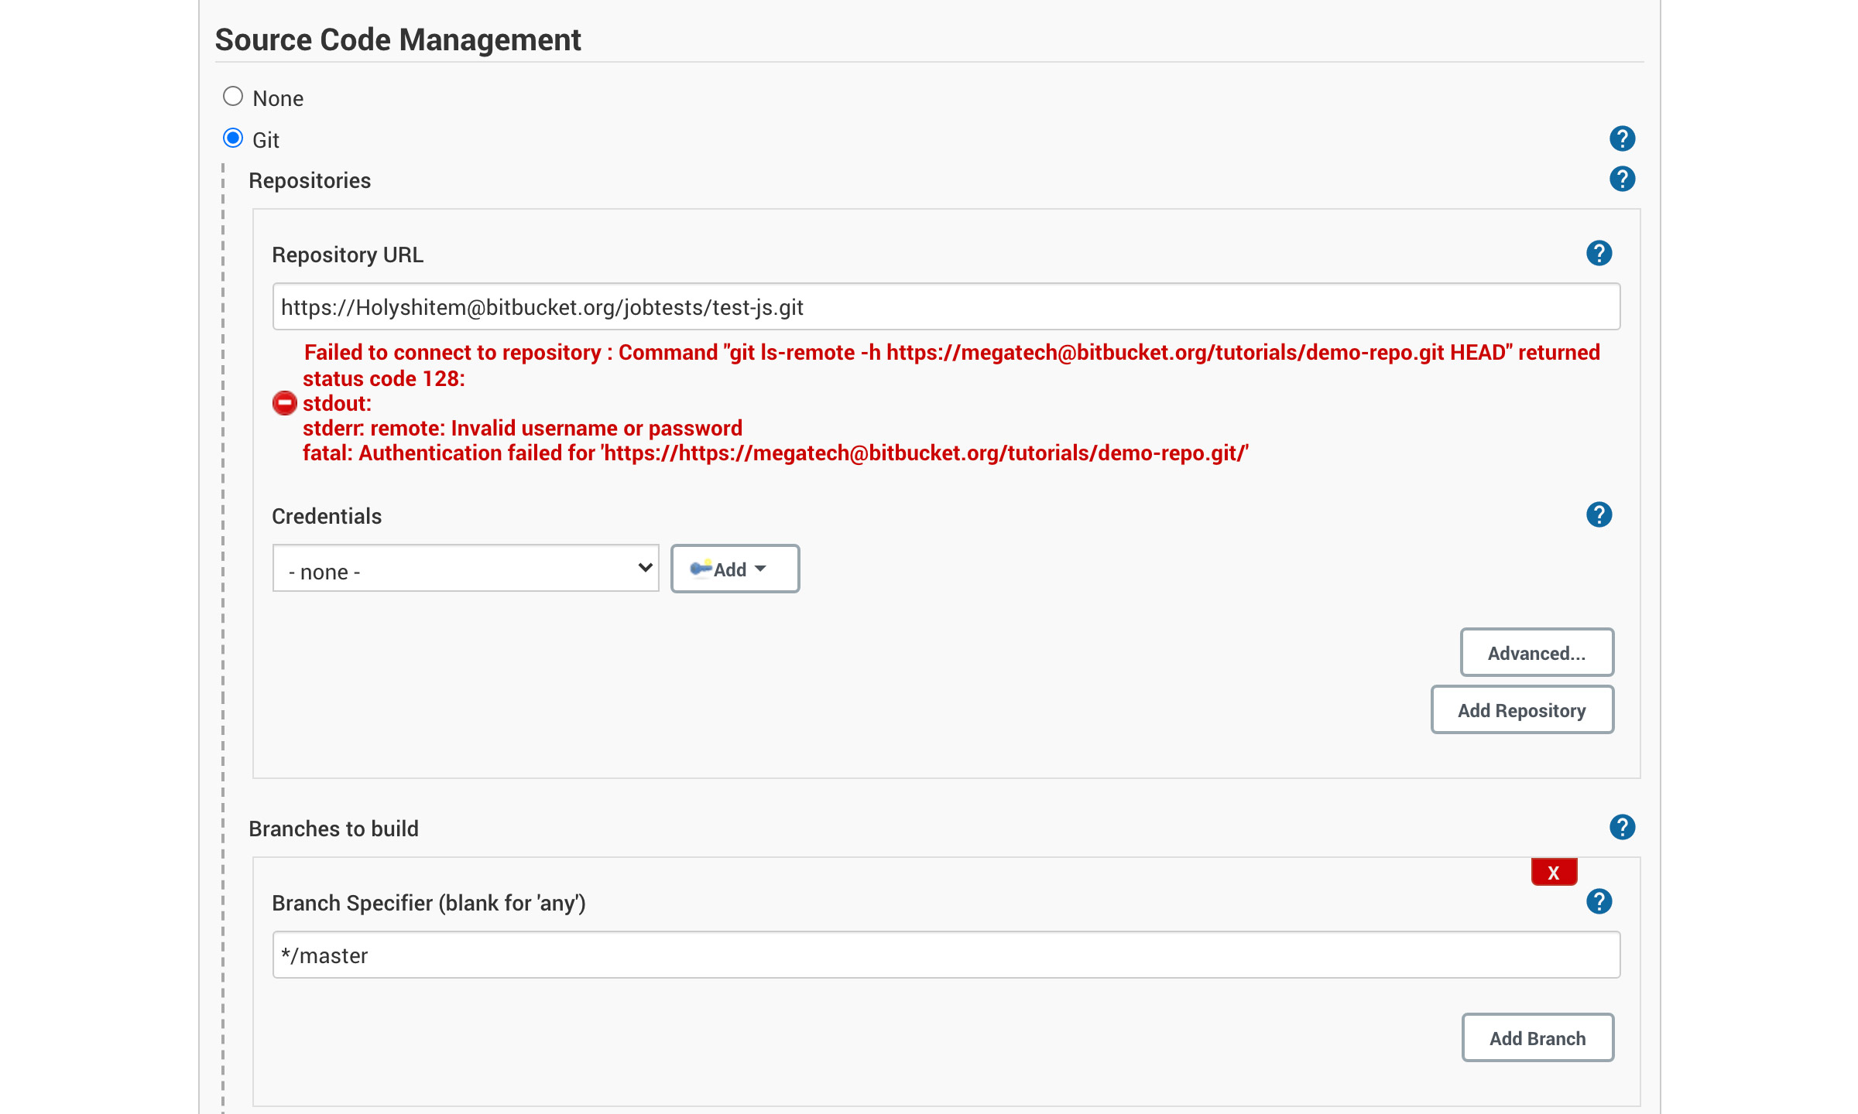Click the None option label
Viewport: 1858px width, 1114px height.
(278, 99)
